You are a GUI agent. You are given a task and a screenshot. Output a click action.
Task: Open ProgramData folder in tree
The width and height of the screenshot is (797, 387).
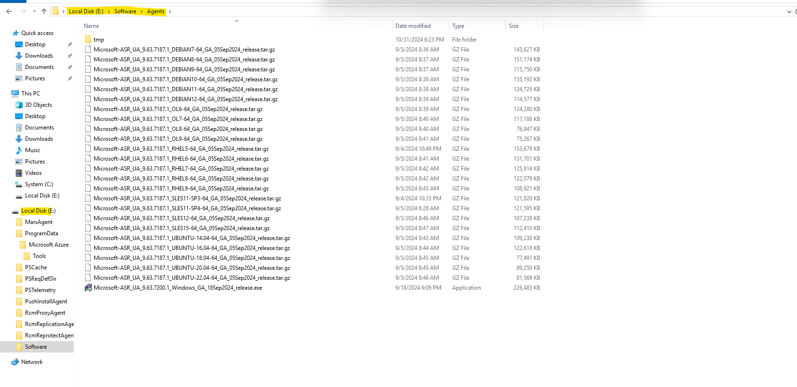tap(42, 233)
